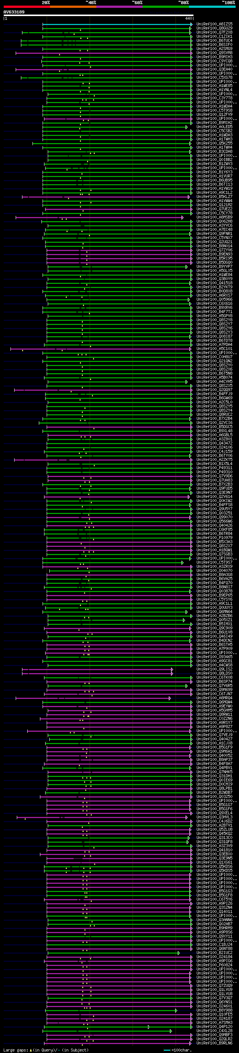Select the UniRef100_Q6YNS1 label
Screen dimensions: 239x1053
[214, 1002]
